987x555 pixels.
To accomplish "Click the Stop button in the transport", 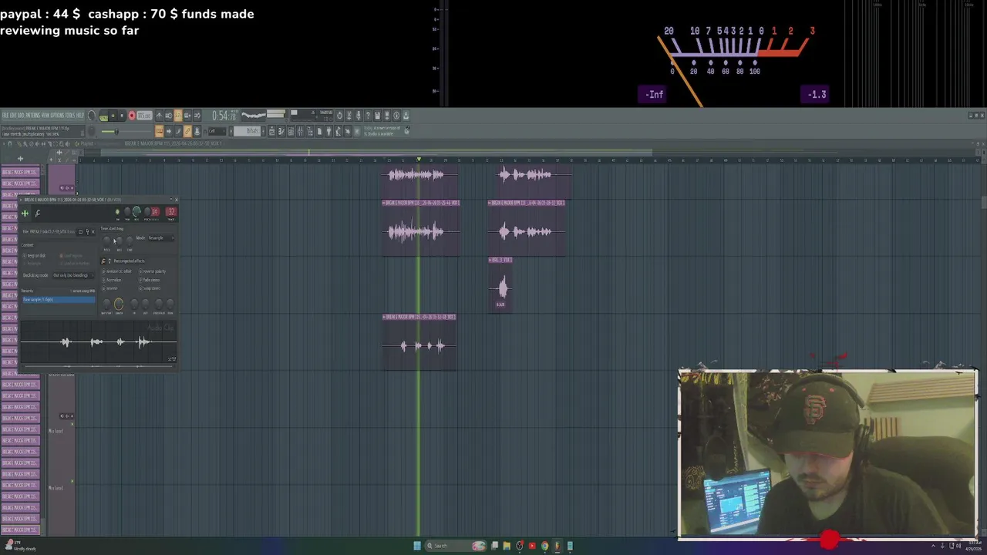I will (x=122, y=115).
